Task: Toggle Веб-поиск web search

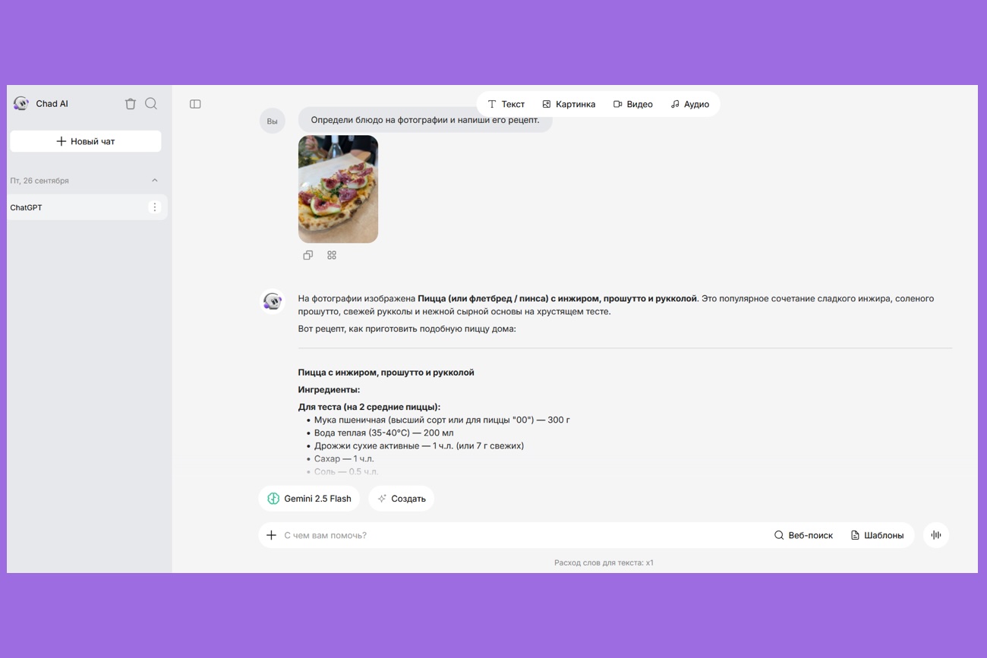Action: tap(803, 535)
